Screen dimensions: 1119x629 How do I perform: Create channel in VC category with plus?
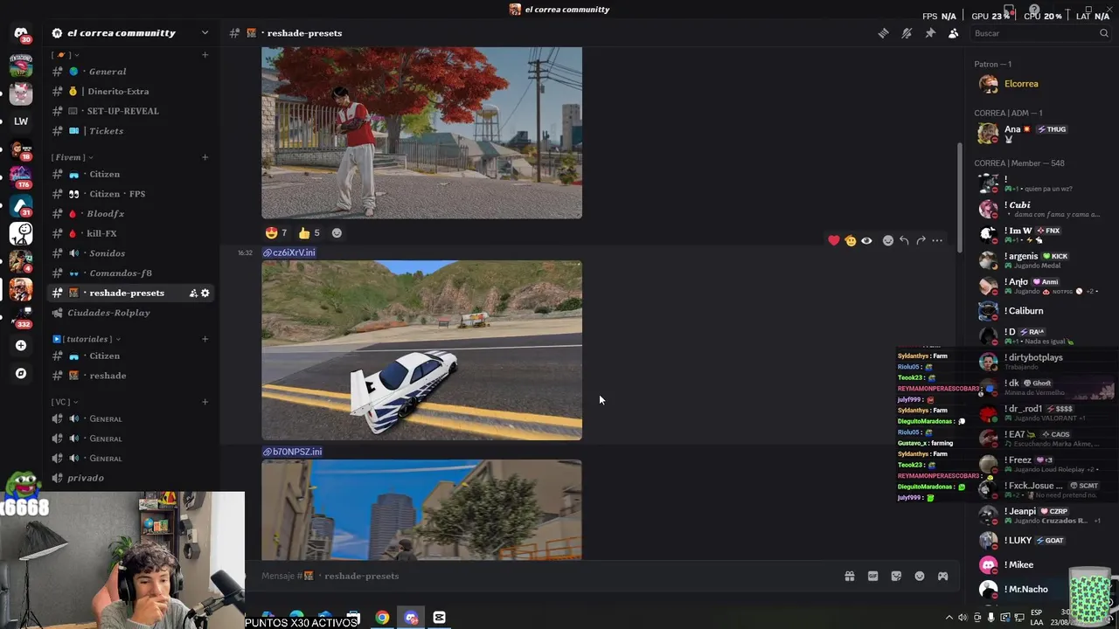pos(205,402)
